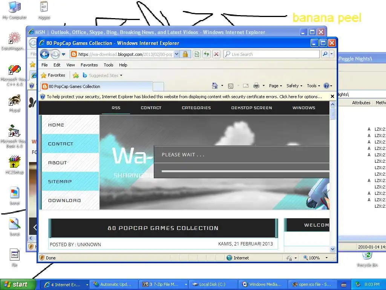Viewport: 386px width, 290px height.
Task: Open the Print dropdown arrow
Action: [x=263, y=86]
